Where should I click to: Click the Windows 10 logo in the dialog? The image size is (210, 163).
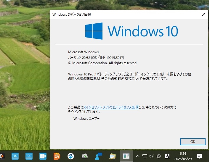pyautogui.click(x=132, y=31)
